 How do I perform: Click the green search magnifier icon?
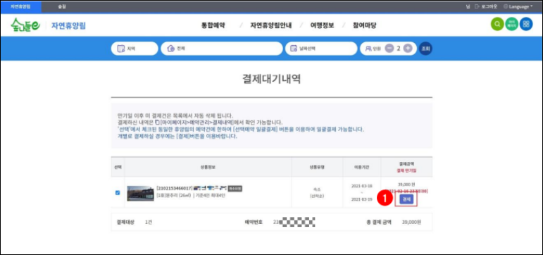(x=497, y=24)
